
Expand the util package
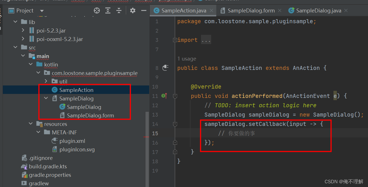[46, 81]
